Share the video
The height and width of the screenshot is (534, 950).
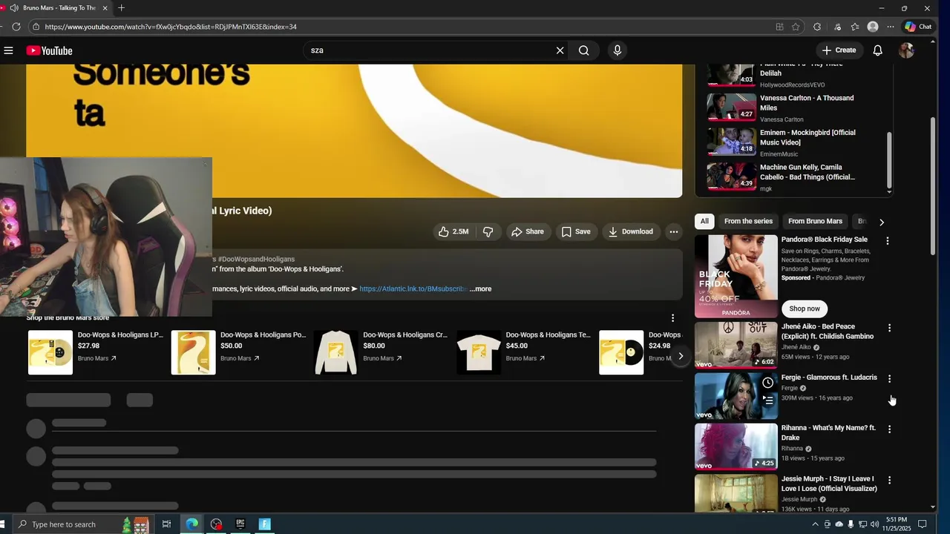point(528,231)
